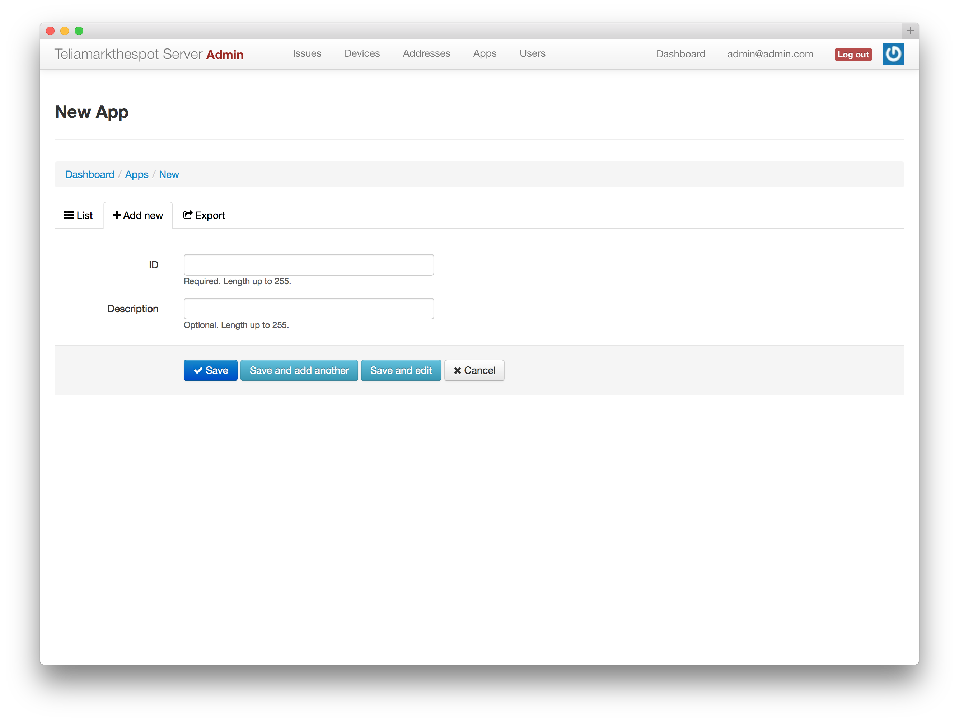Click Save and add another

click(x=299, y=371)
